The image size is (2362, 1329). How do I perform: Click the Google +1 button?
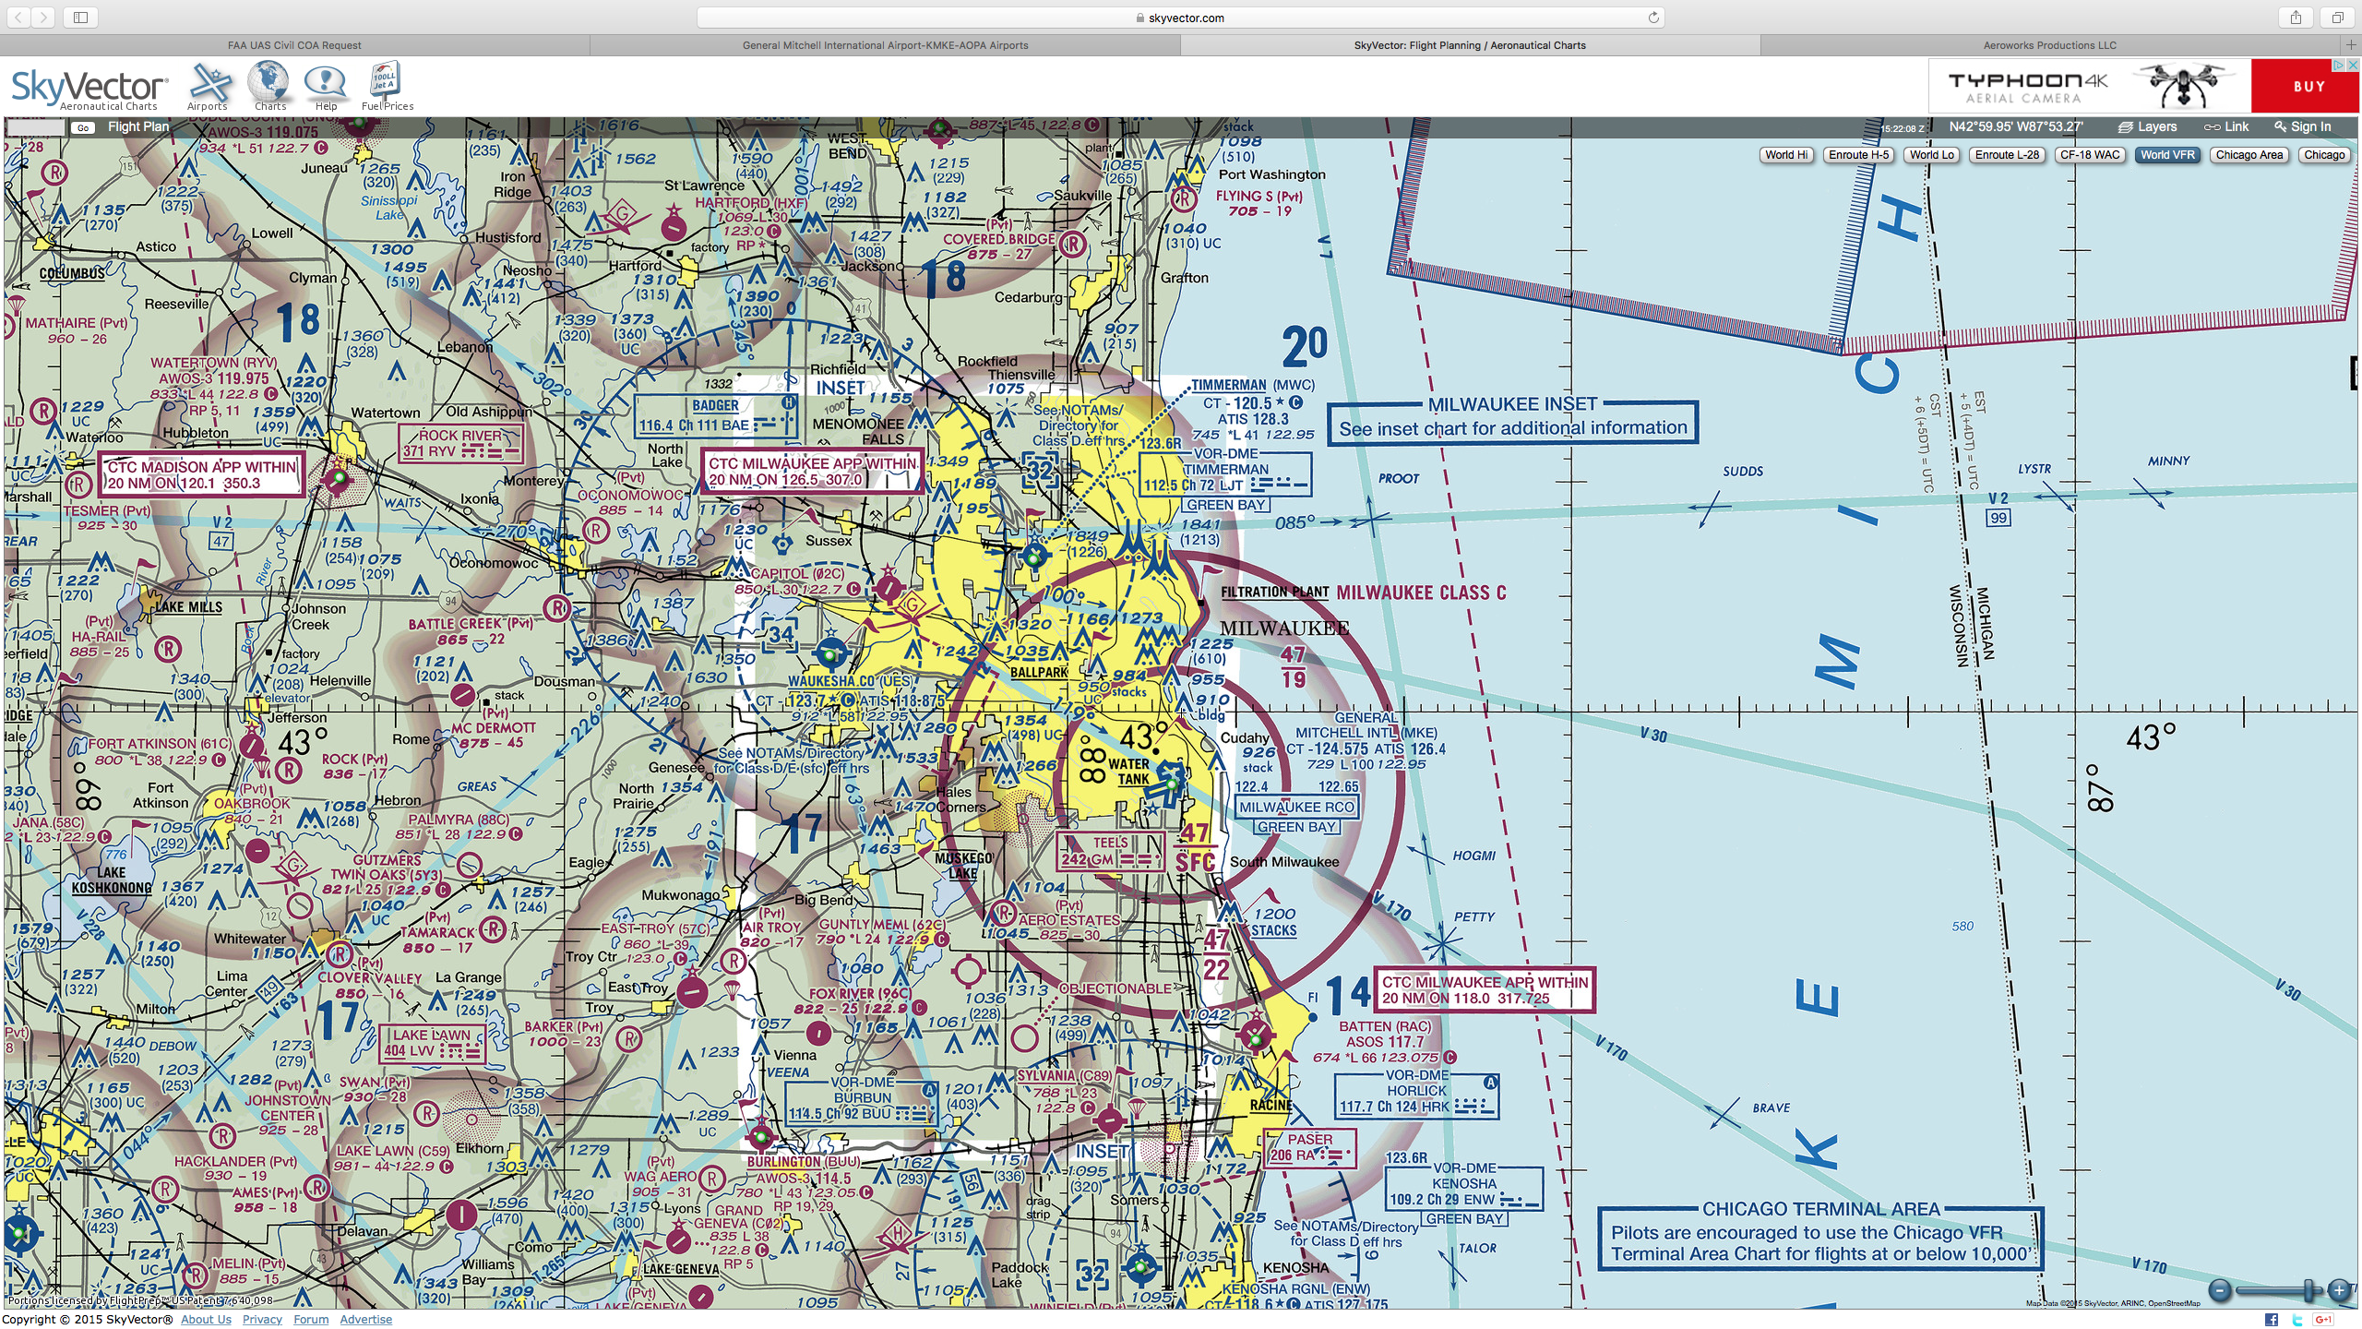click(x=2323, y=1320)
